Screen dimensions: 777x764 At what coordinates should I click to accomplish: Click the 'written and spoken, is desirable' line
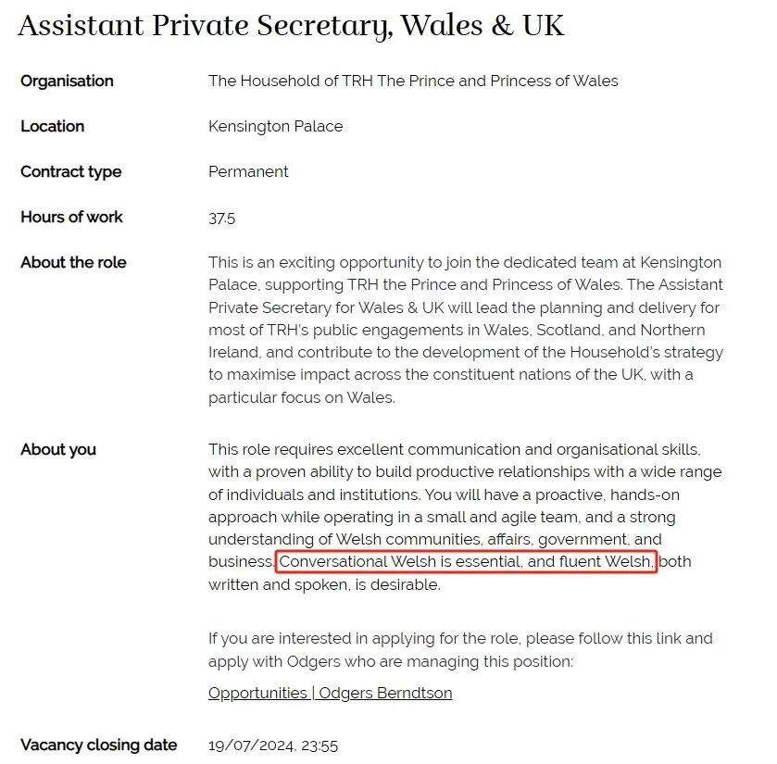coord(324,584)
